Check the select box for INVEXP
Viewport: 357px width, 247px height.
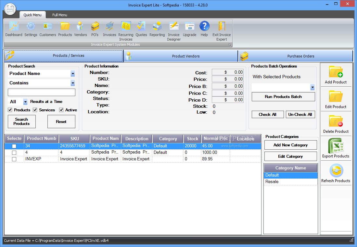[x=14, y=159]
